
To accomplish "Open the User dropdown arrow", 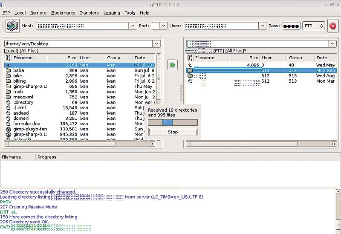I will coord(263,26).
